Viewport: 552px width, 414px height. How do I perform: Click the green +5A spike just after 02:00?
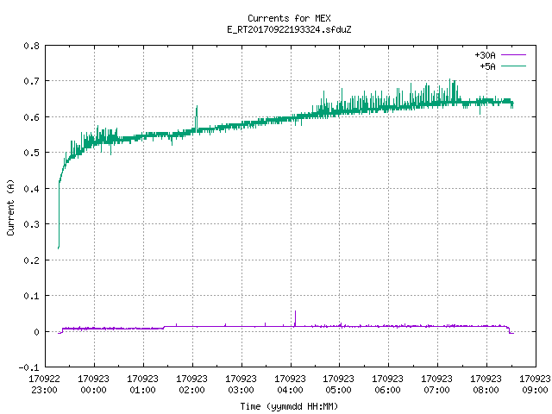[197, 117]
